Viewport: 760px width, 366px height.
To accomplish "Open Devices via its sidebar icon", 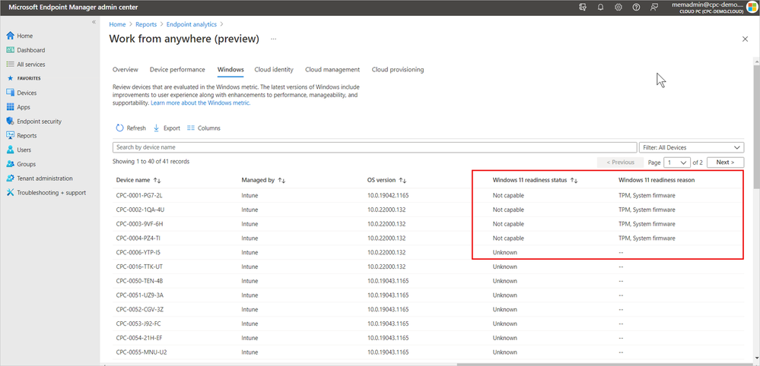I will [x=10, y=93].
